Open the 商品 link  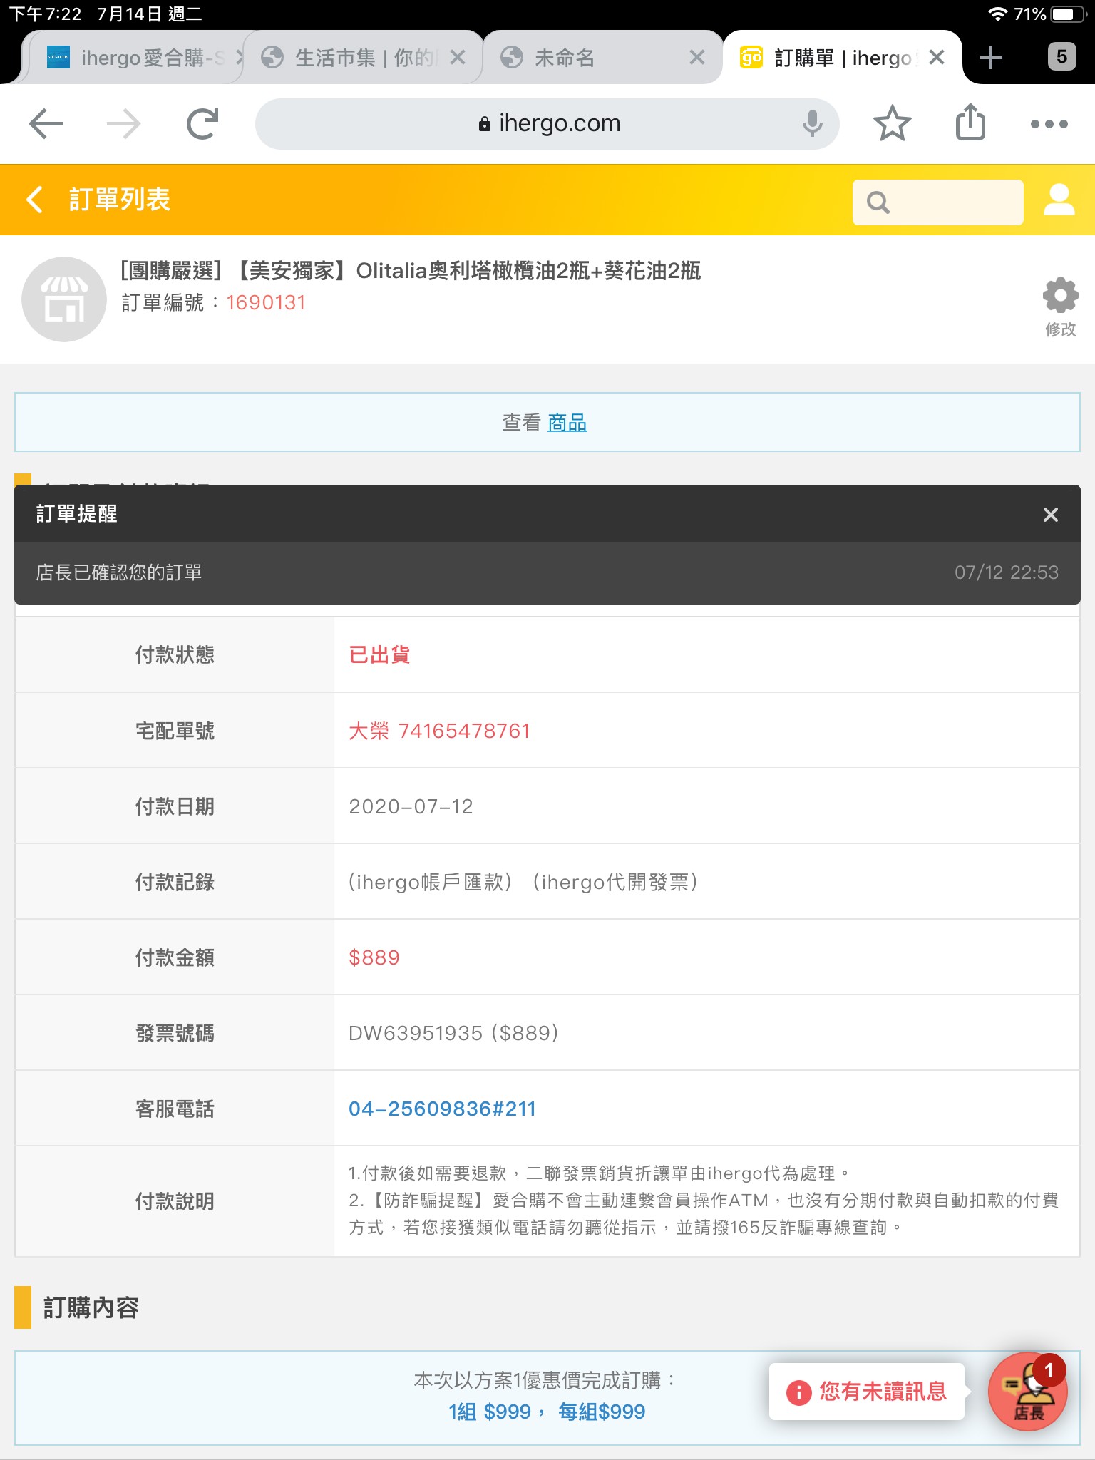pyautogui.click(x=567, y=423)
